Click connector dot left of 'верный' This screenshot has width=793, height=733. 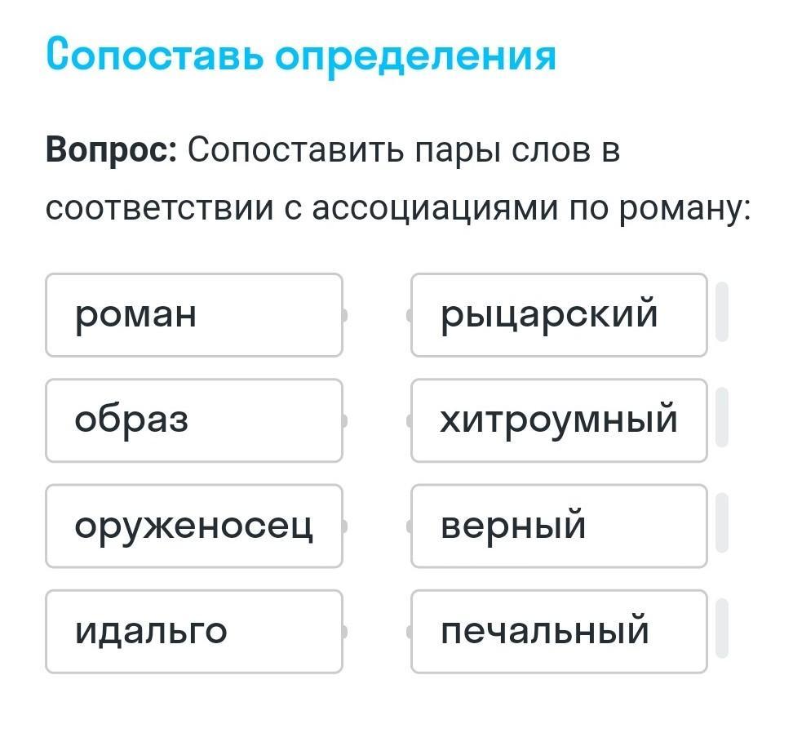point(410,526)
